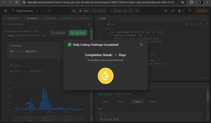Open the browser profile avatar
Image resolution: width=211 pixels, height=123 pixels.
pyautogui.click(x=201, y=2)
